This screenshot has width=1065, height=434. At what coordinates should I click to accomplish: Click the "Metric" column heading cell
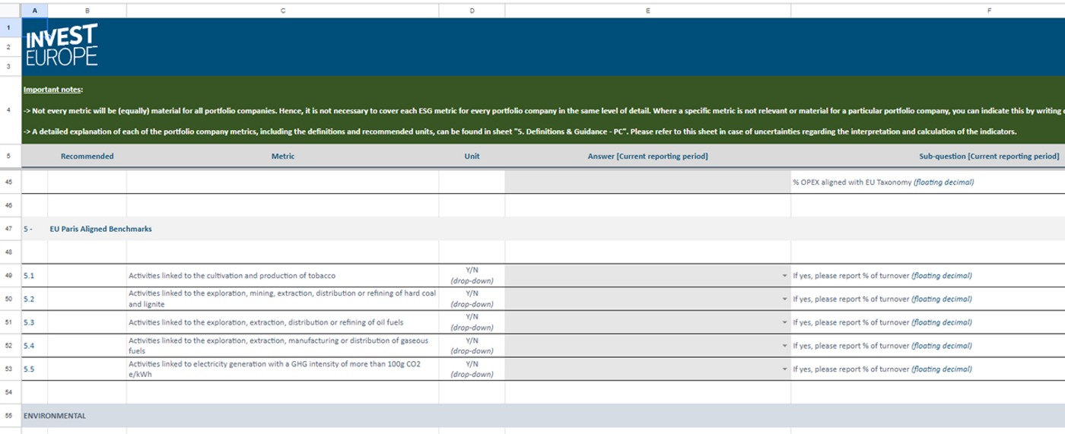[282, 157]
